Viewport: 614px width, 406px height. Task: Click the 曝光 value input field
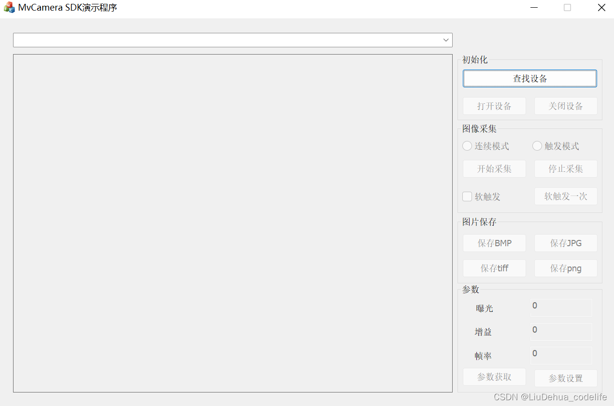point(561,308)
